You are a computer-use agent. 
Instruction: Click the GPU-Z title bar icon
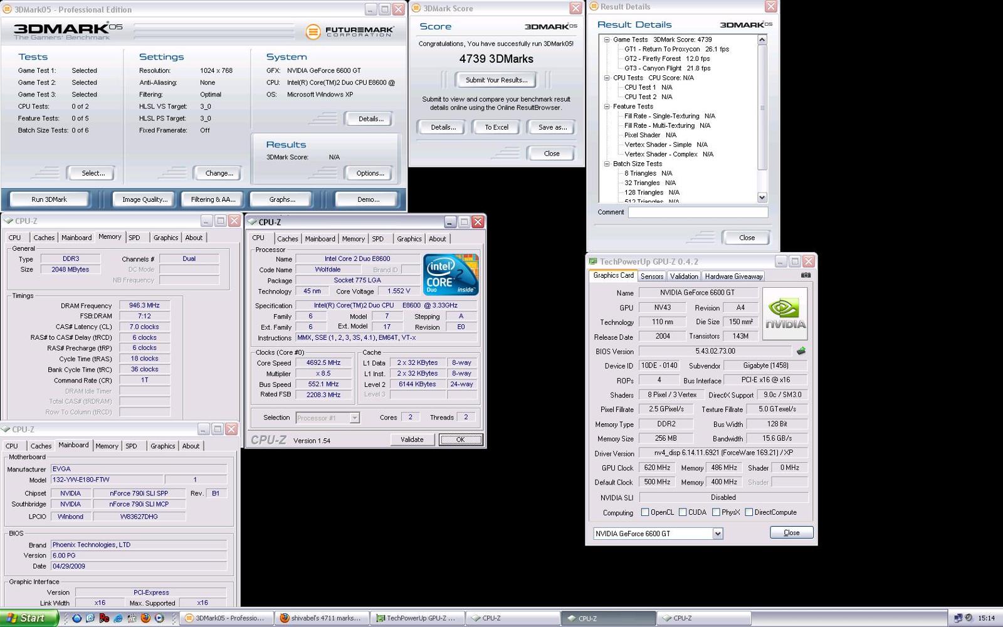pyautogui.click(x=592, y=261)
